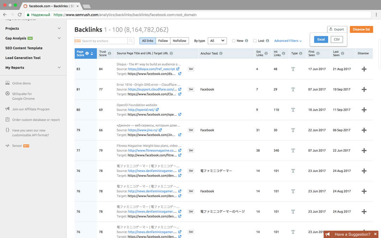Screen dimensions: 381x238
Task: Open openid.net source external link icon
Action: [x=157, y=110]
